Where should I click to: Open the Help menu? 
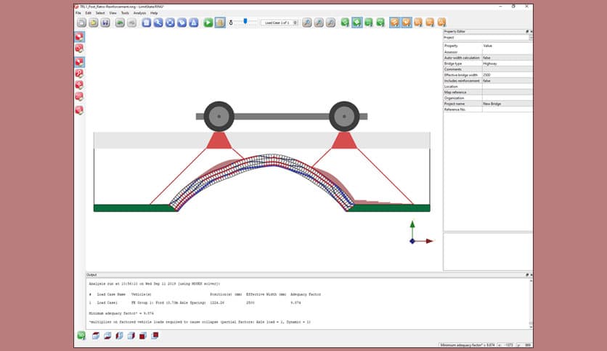click(154, 13)
